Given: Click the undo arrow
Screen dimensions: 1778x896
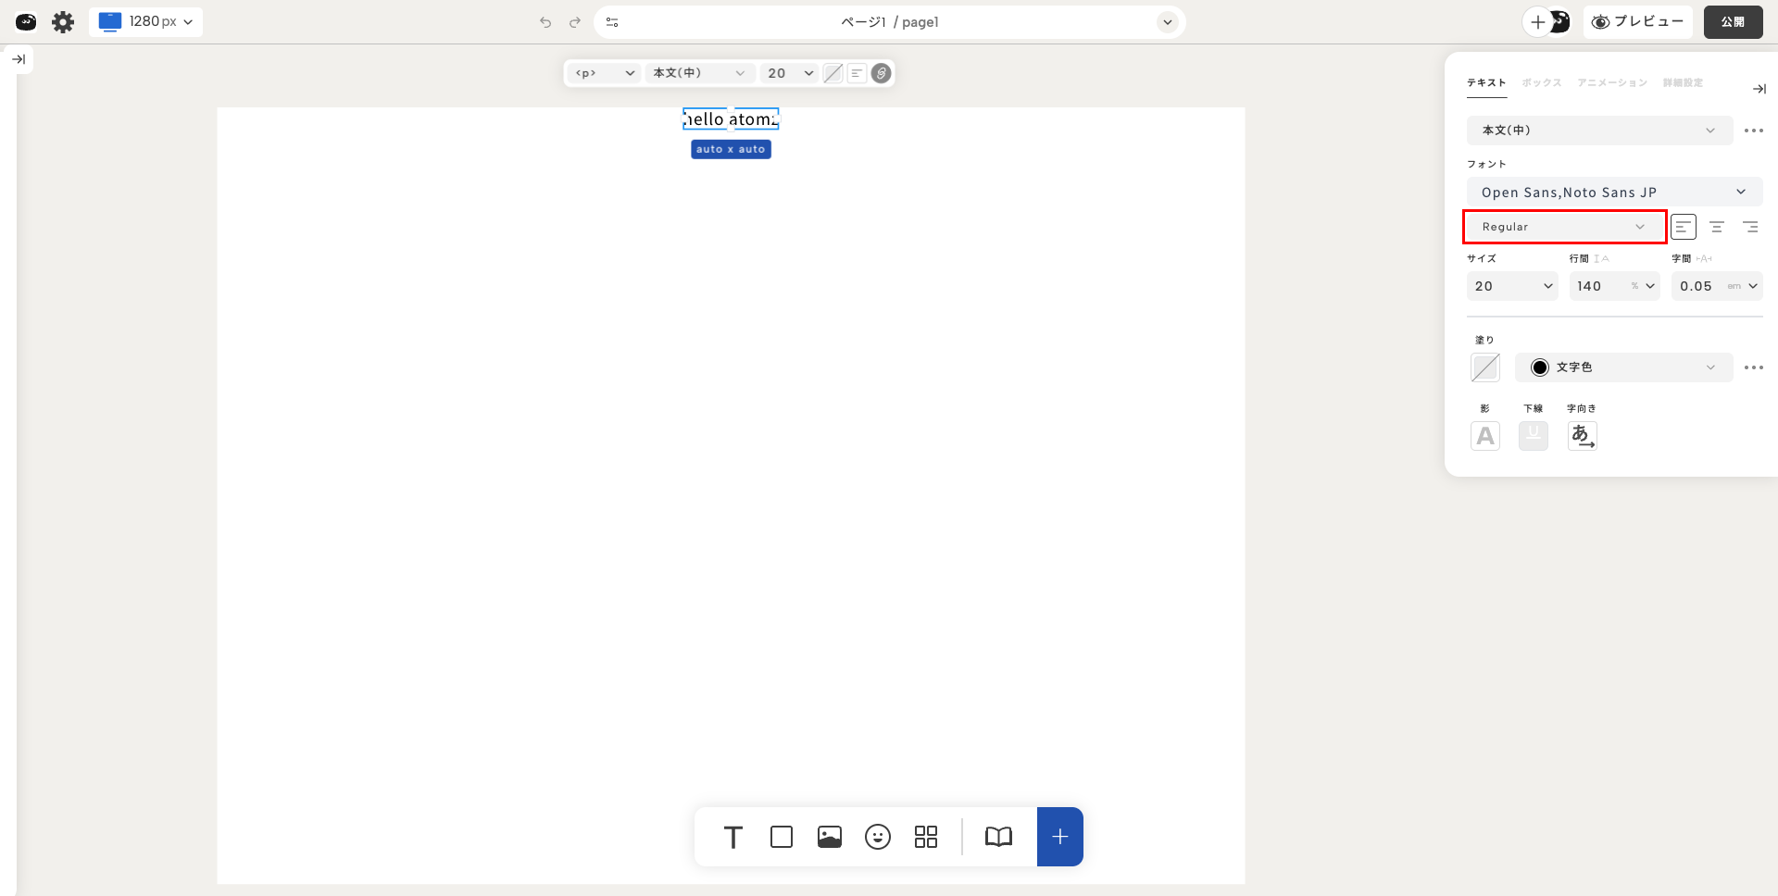Looking at the screenshot, I should click(x=545, y=22).
